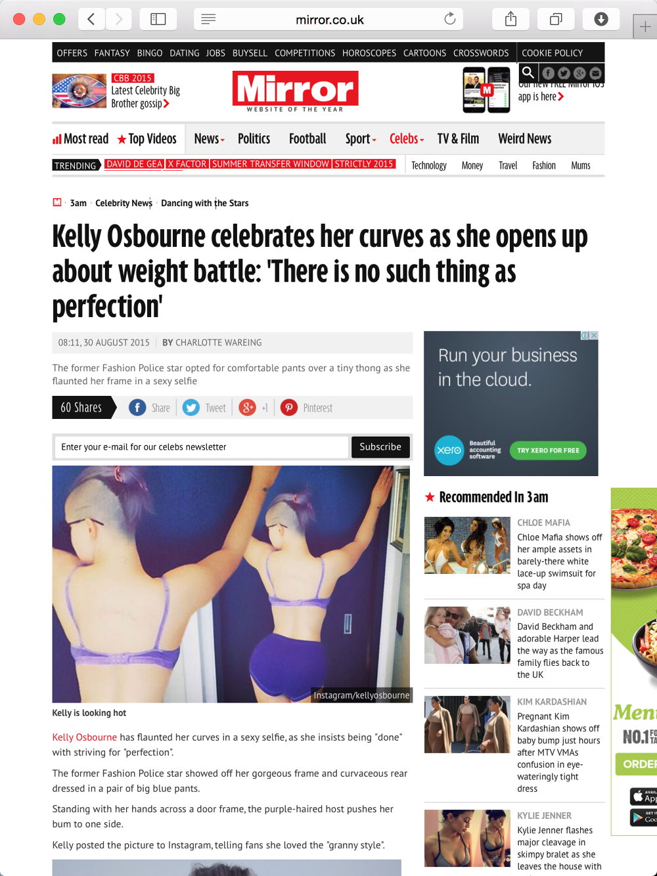Toggle the Reader view icon
This screenshot has height=876, width=657.
click(208, 19)
